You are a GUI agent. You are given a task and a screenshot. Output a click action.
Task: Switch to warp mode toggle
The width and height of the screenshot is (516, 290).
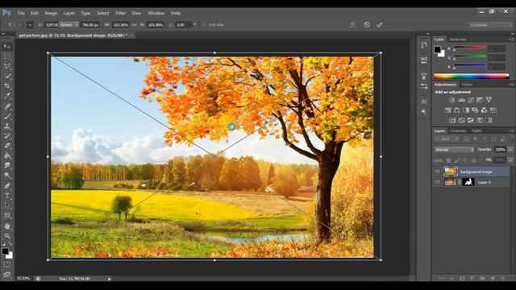click(352, 25)
